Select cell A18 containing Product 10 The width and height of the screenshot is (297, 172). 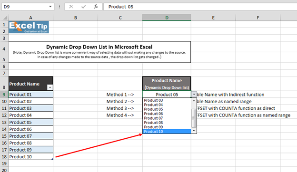(x=30, y=157)
